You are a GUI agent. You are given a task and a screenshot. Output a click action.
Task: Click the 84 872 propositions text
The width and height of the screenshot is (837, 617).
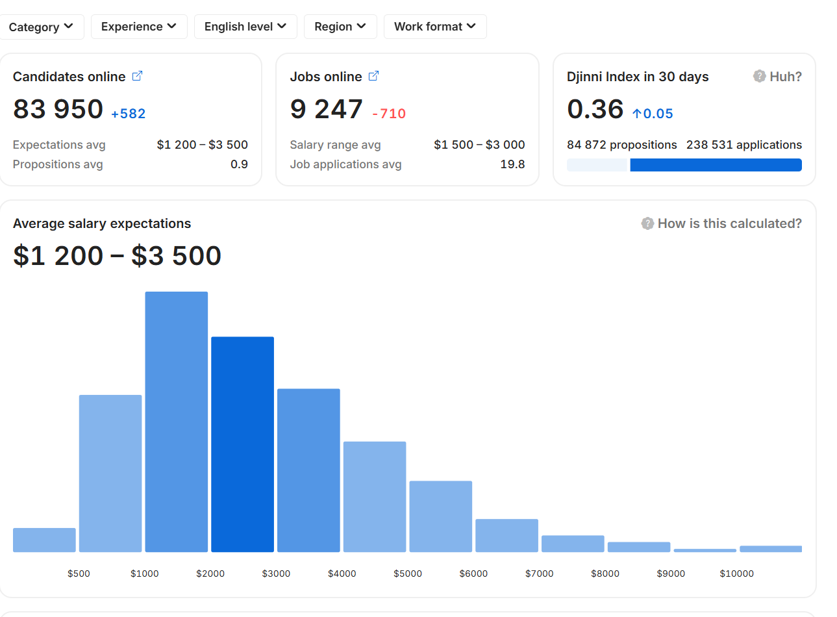(622, 145)
